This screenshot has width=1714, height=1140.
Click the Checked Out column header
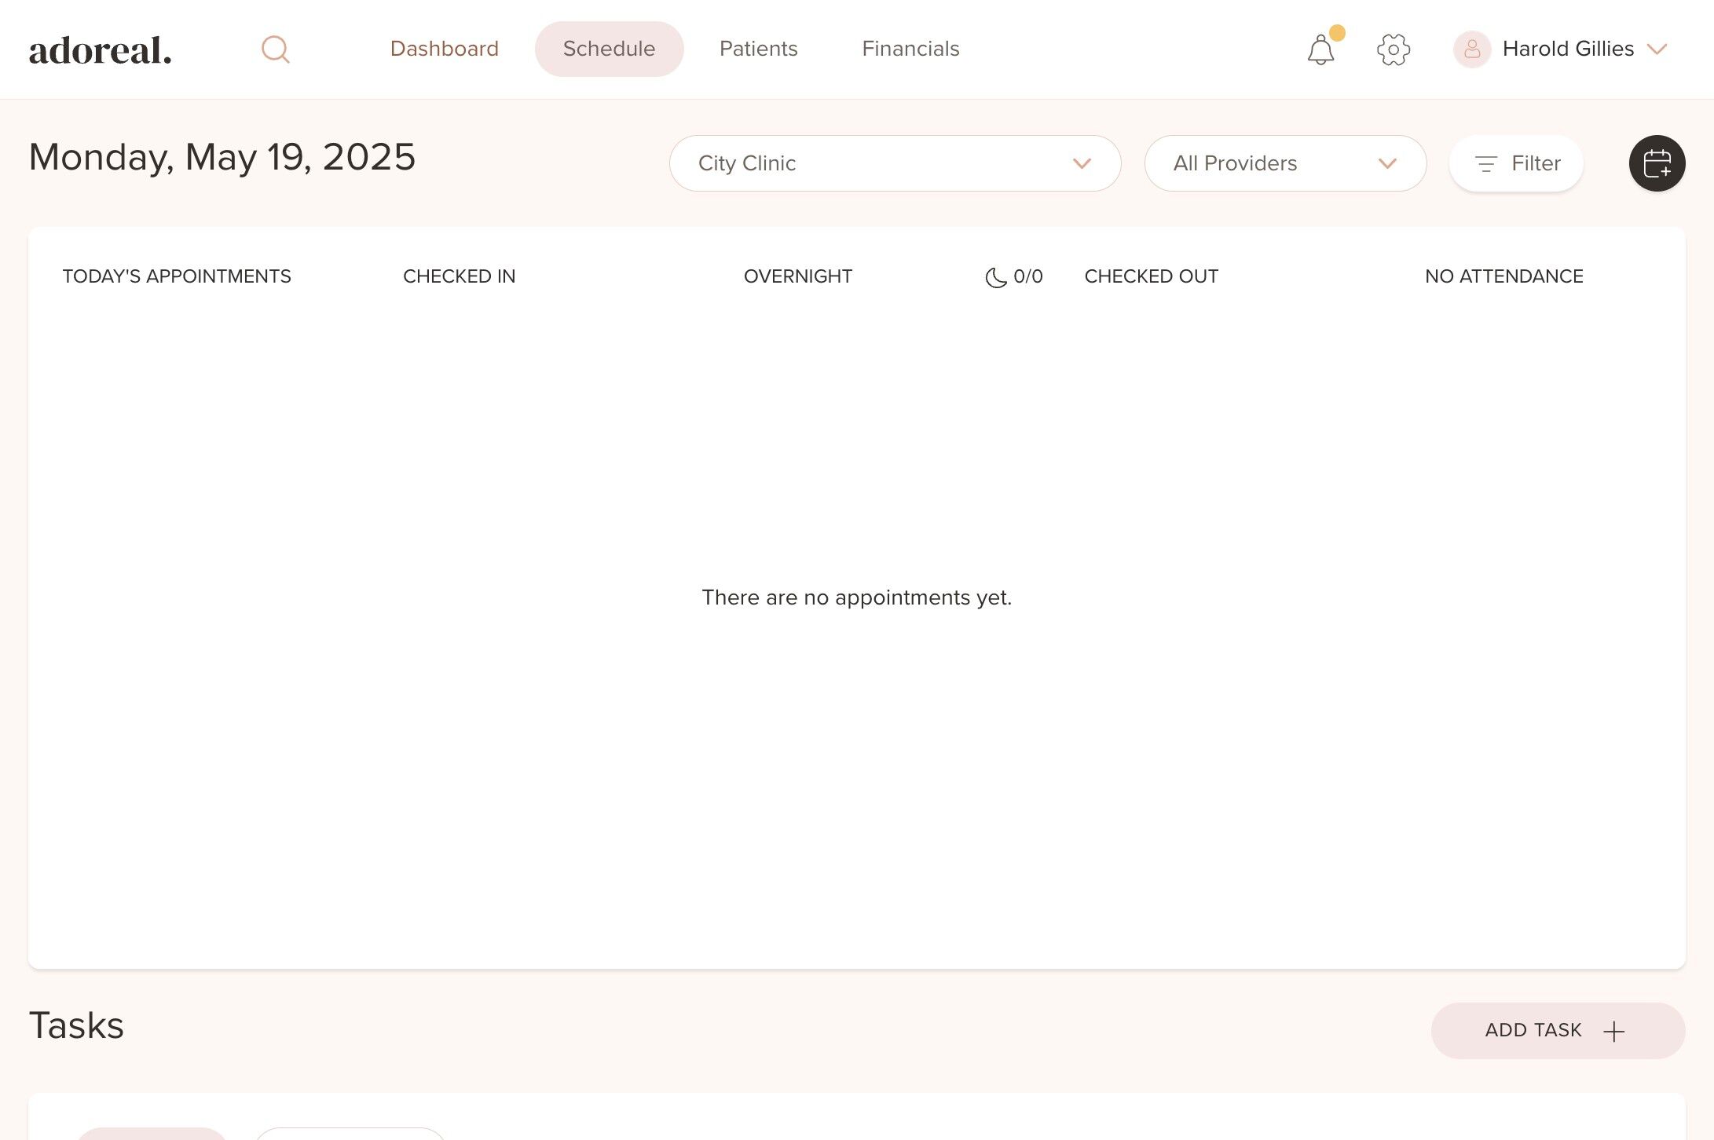pos(1151,276)
